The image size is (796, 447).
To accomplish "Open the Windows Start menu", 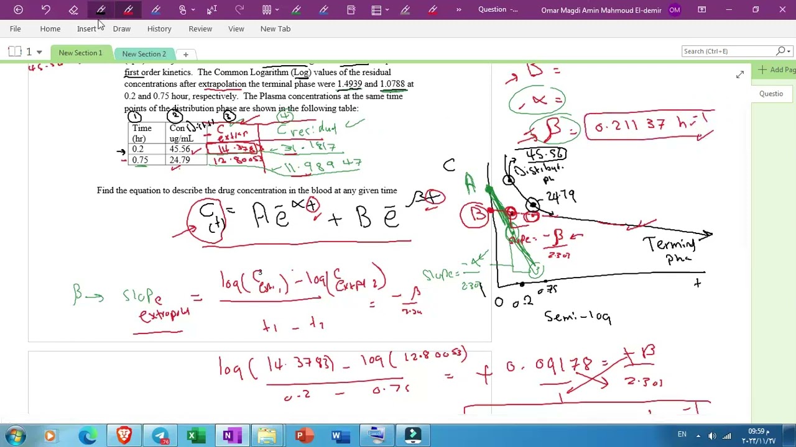I will (15, 436).
